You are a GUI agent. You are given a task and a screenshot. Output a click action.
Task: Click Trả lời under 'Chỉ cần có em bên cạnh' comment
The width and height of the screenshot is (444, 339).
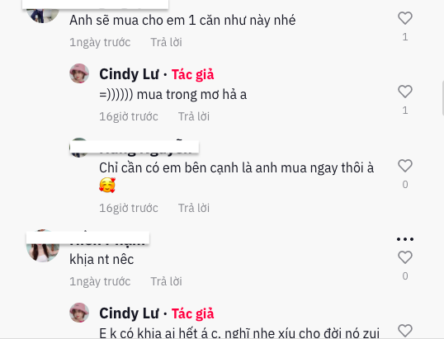194,208
